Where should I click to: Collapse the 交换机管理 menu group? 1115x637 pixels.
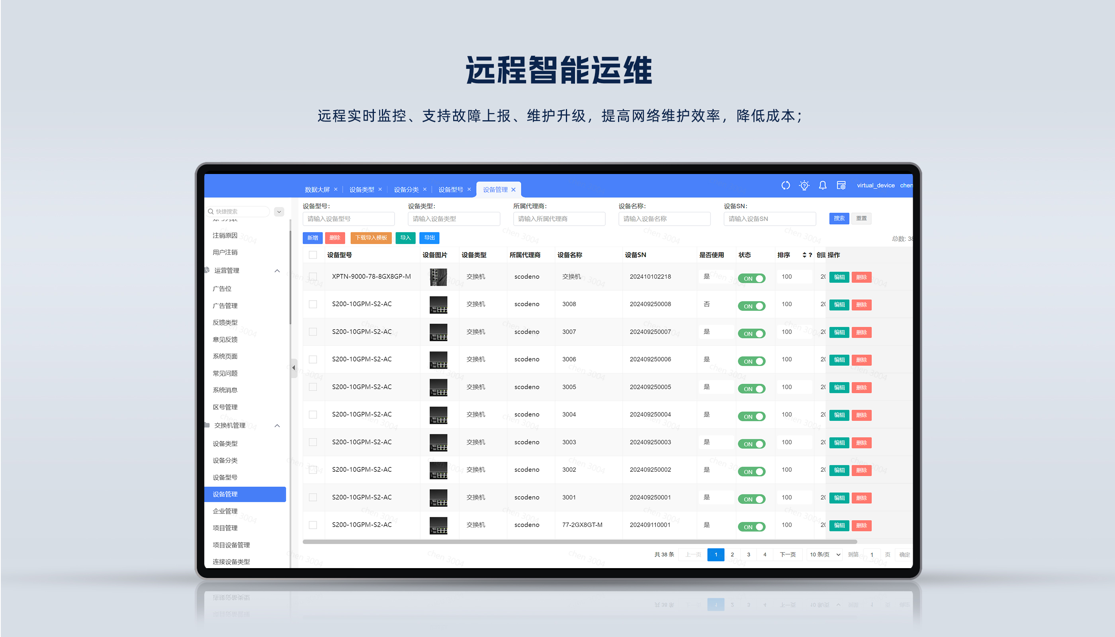point(277,426)
